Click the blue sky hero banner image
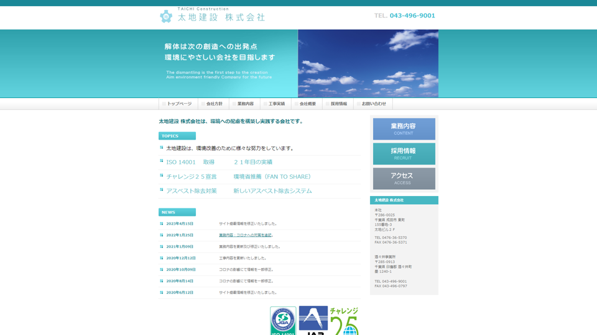This screenshot has width=597, height=335. point(368,63)
